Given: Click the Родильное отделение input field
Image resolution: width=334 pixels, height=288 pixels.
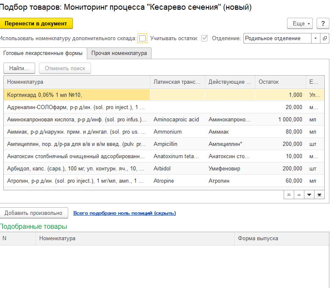Looking at the screenshot, I should tap(277, 38).
